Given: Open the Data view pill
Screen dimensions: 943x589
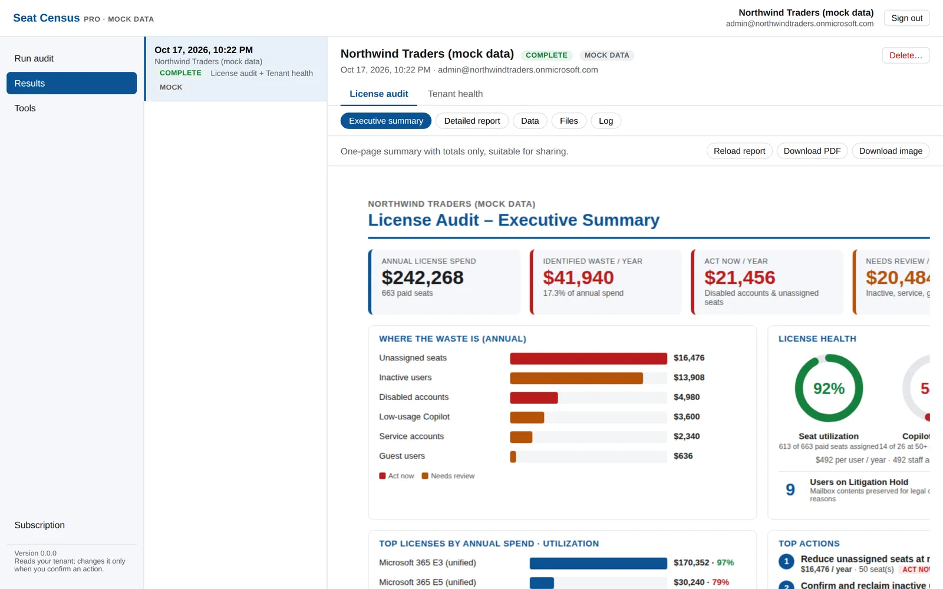Looking at the screenshot, I should tap(530, 121).
